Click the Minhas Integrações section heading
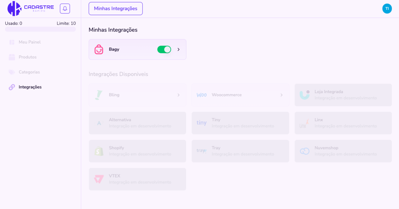Screen dimensions: 399x209 (x=113, y=30)
